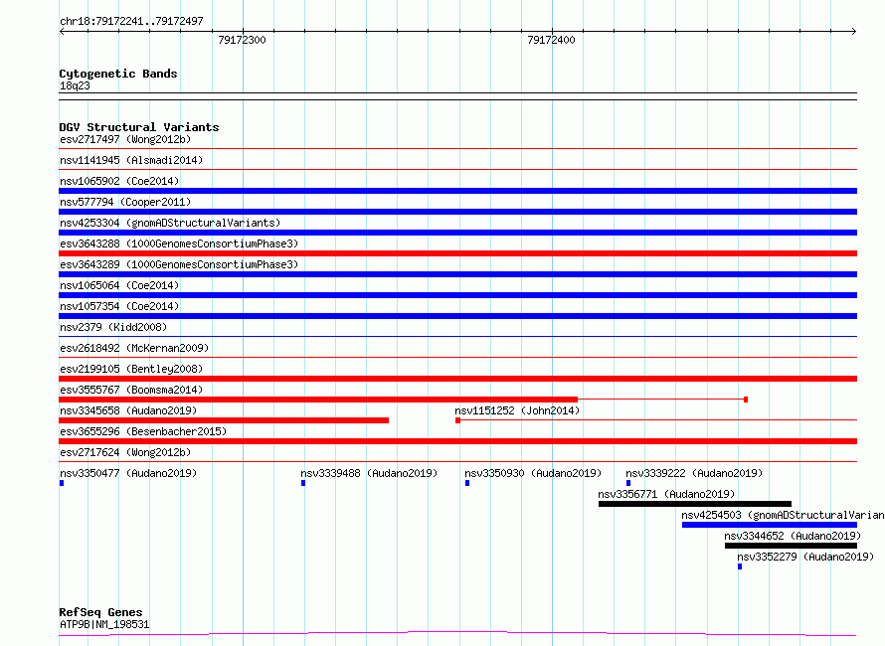Click the nsv2379 (Kidd2008) label
885x646 pixels.
coord(113,327)
